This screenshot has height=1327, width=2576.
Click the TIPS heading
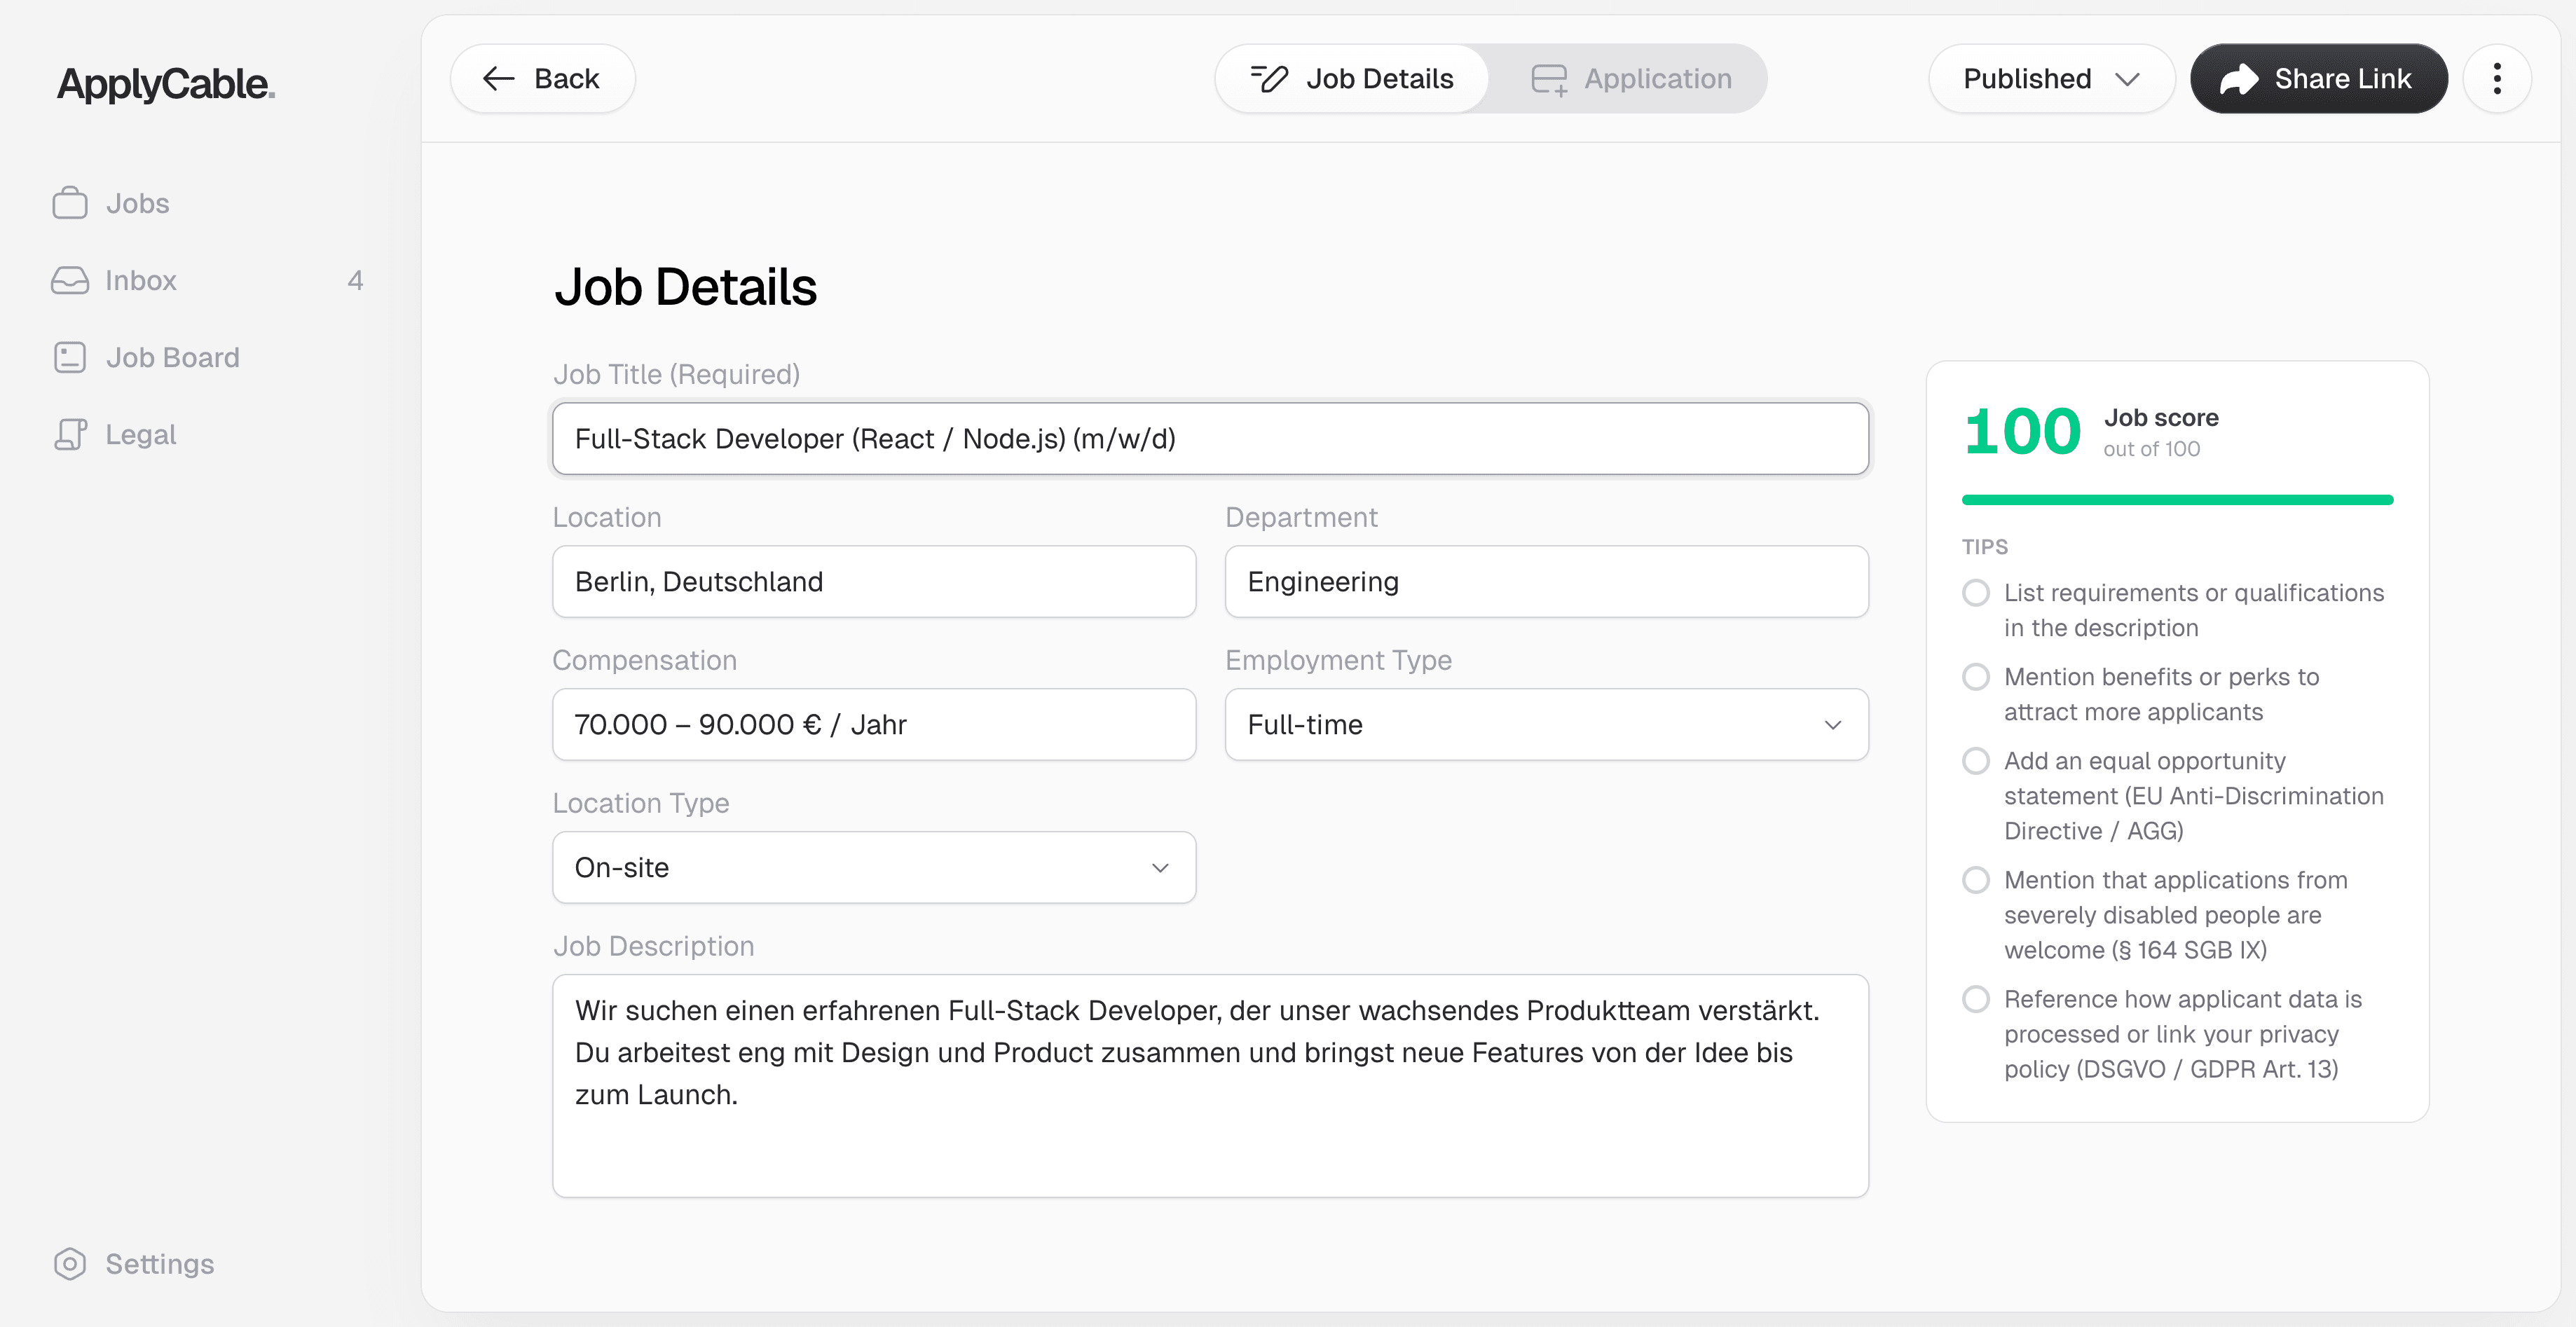pos(1984,547)
